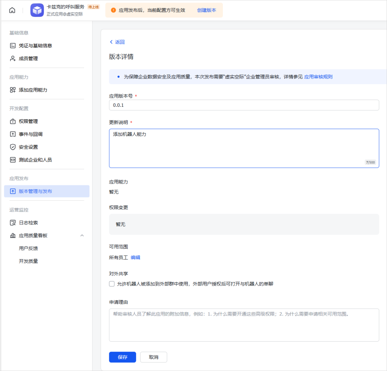Click the 权限管理 permissions icon
The image size is (387, 371).
click(12, 121)
